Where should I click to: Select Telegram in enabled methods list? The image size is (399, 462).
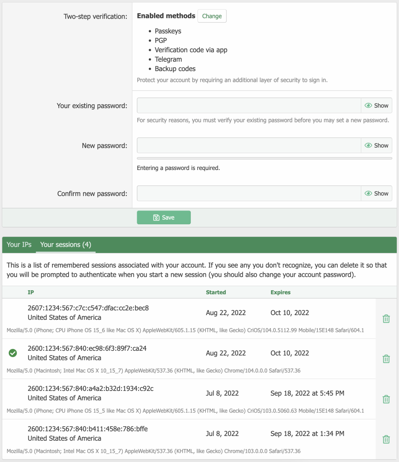pyautogui.click(x=168, y=59)
